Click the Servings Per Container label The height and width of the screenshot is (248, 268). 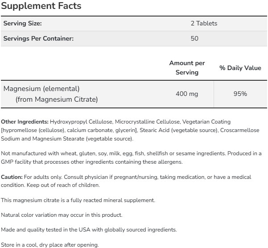coord(38,38)
